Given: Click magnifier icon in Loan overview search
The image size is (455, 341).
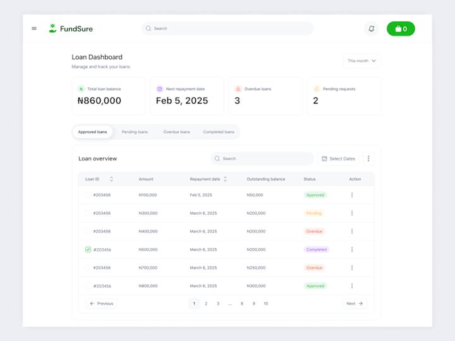Looking at the screenshot, I should pos(217,159).
